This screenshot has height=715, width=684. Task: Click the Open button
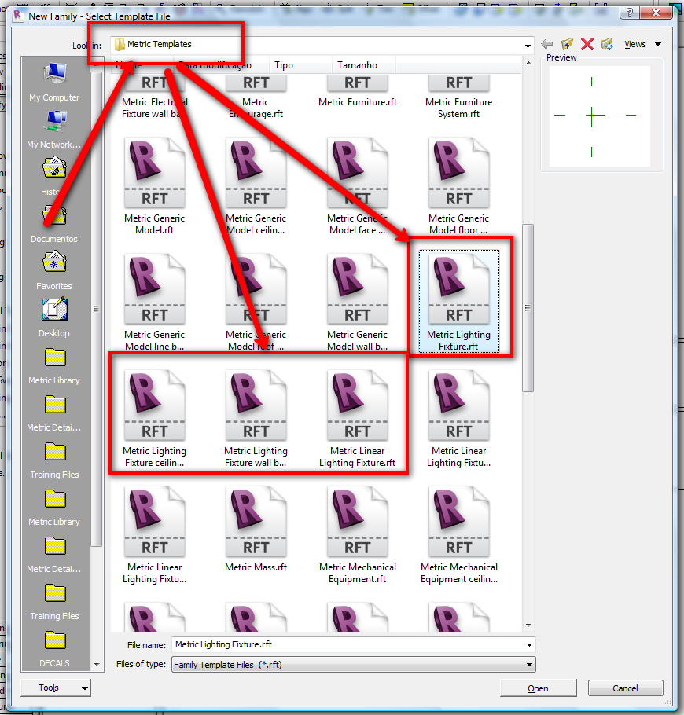point(538,688)
